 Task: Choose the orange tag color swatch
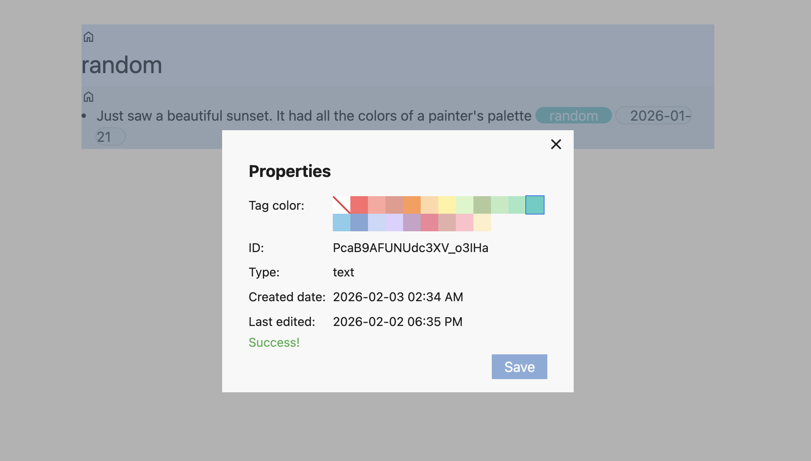[411, 205]
